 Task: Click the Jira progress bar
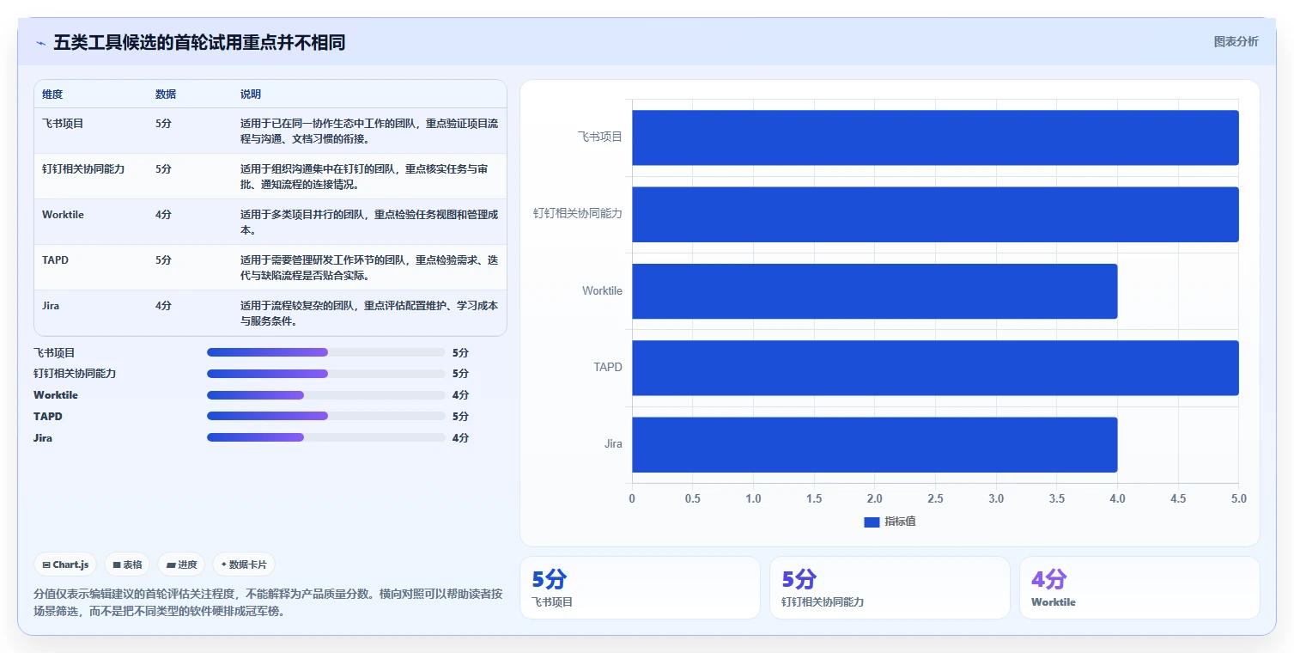pos(325,437)
